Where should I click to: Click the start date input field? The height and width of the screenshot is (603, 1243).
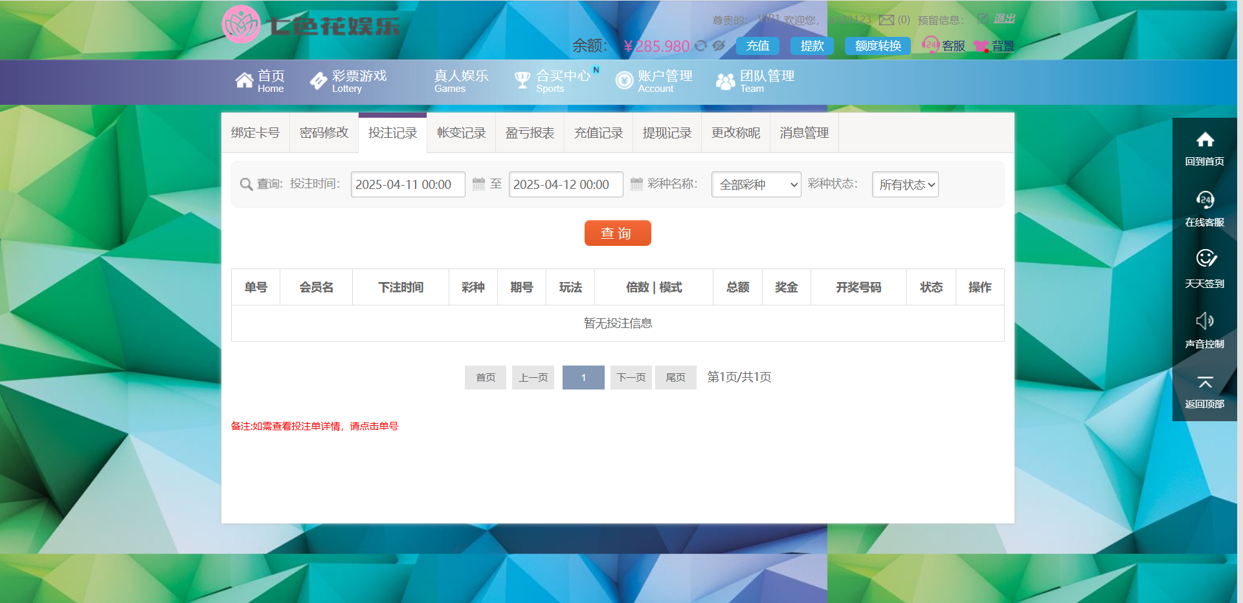(x=407, y=184)
